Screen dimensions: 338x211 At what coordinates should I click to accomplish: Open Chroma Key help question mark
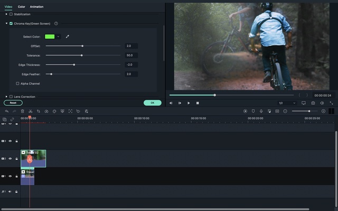[56, 23]
